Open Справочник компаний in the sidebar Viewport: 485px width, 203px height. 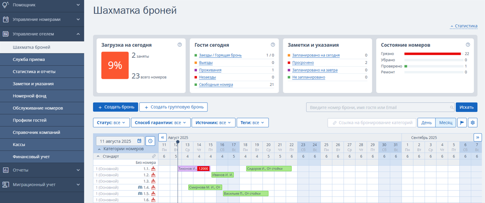(42, 132)
